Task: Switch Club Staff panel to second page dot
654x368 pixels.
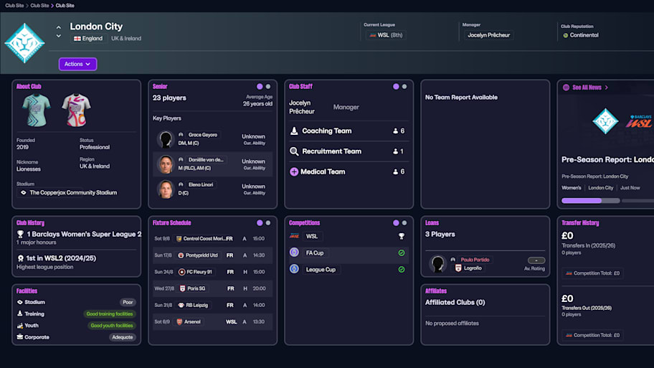Action: pos(404,87)
